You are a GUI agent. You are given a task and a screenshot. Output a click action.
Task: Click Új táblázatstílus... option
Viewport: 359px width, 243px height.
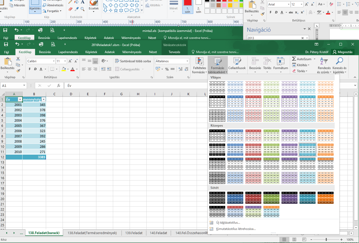[x=228, y=223]
